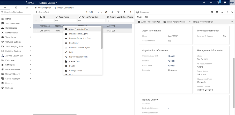Open the apps grid icon in top bar
The width and height of the screenshot is (235, 115).
click(x=211, y=3)
